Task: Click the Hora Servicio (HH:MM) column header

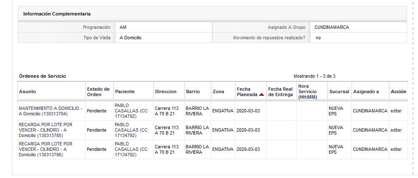Action: tap(307, 92)
